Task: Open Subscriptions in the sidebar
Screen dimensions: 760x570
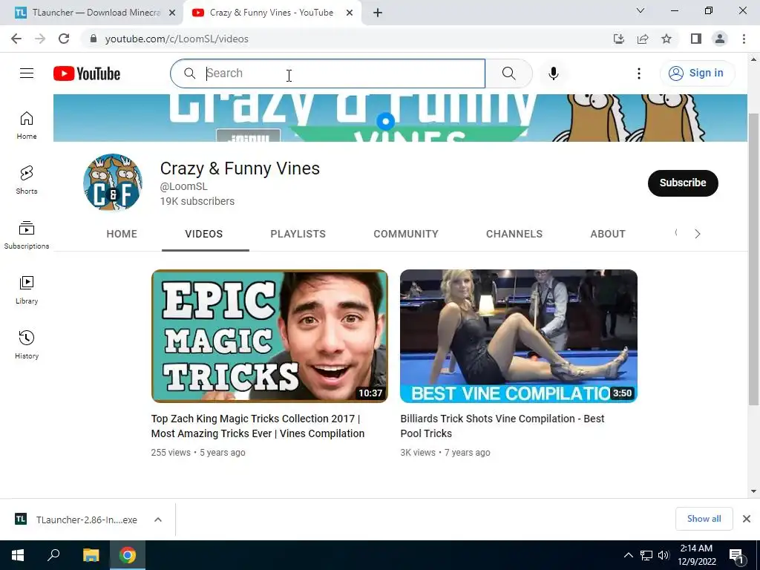Action: coord(27,235)
